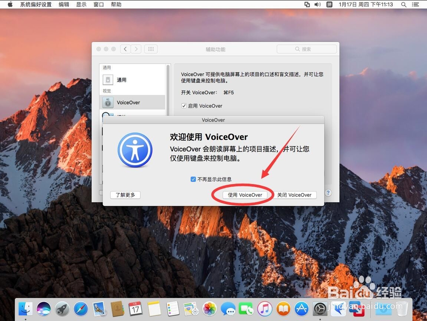Open Safari from the Dock
427x321 pixels.
tap(81, 309)
